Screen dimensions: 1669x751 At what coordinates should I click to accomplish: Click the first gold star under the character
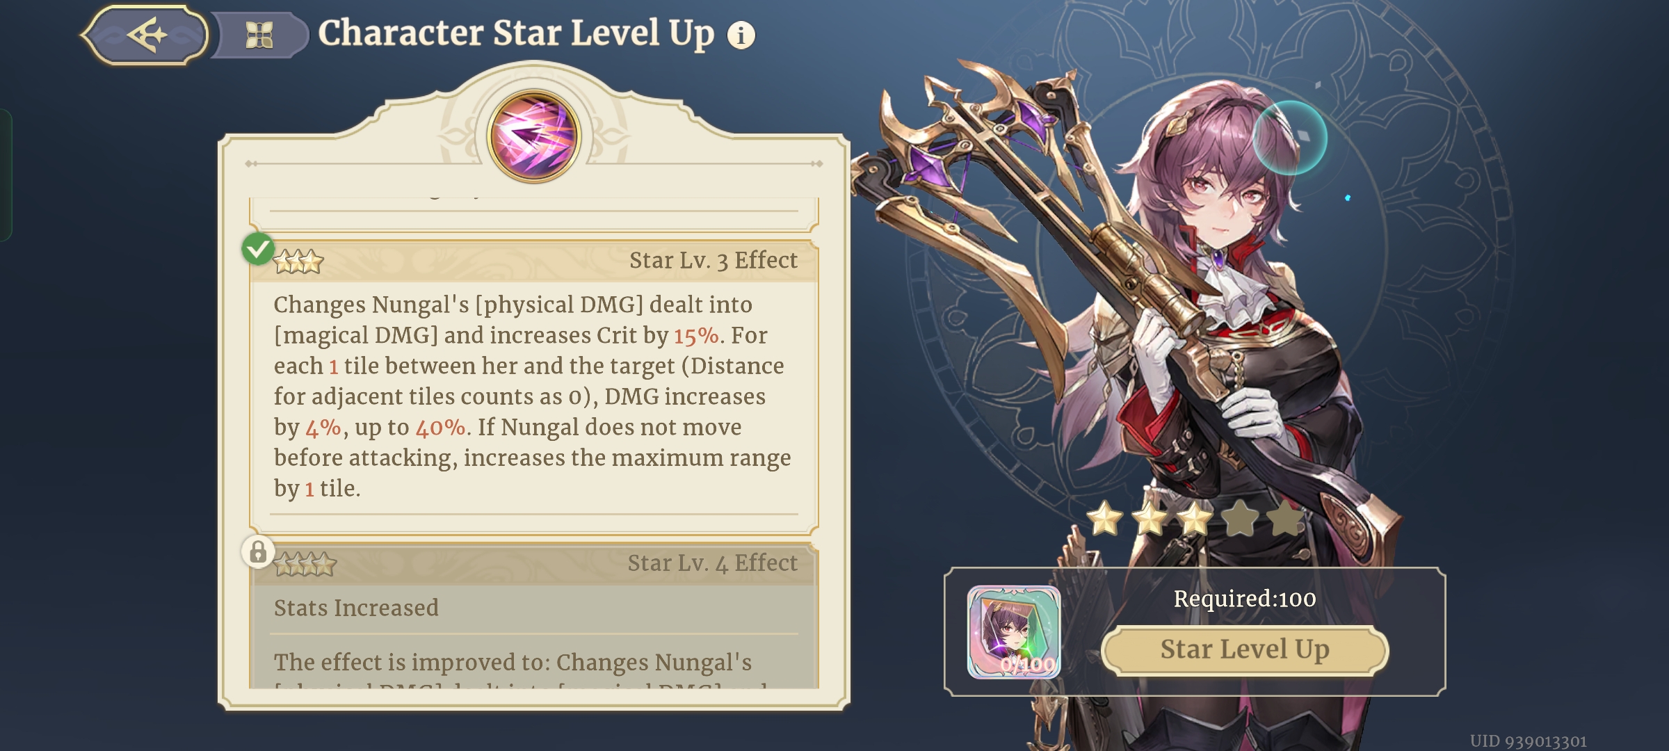click(1104, 519)
